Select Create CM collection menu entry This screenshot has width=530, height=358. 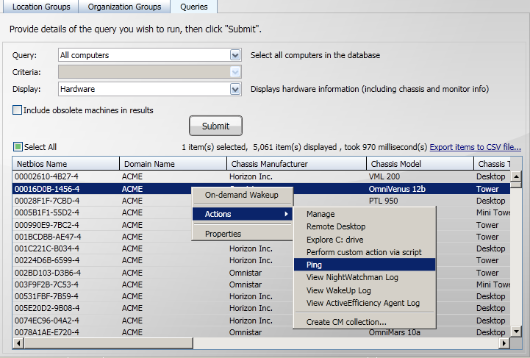(346, 322)
